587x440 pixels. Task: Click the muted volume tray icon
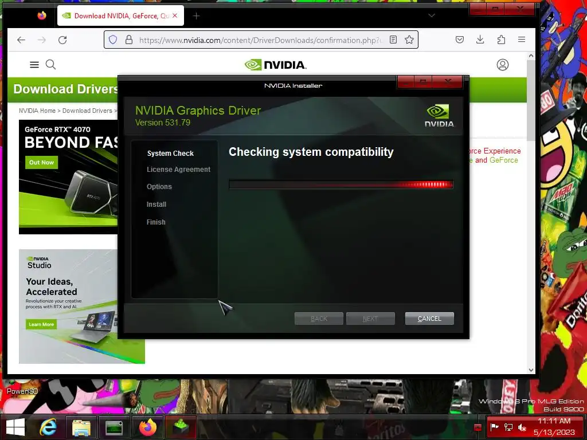522,427
